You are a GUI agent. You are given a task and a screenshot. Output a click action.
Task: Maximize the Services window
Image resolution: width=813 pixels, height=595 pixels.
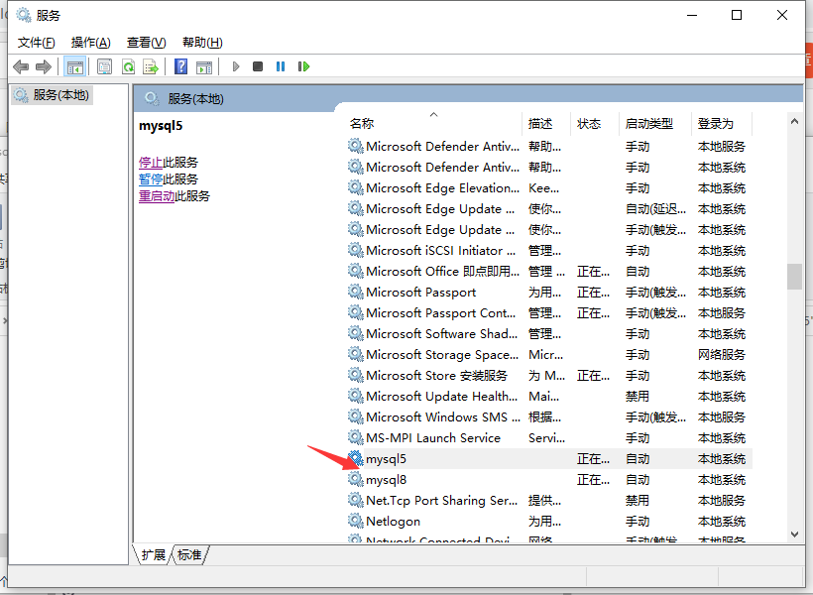tap(737, 15)
